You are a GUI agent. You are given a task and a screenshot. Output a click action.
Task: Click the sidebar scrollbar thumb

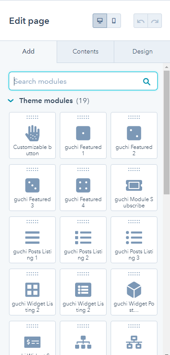(x=166, y=132)
